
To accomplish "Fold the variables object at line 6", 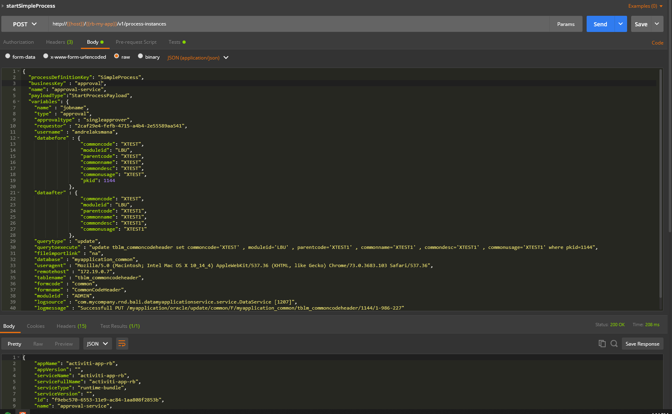I will pos(19,102).
